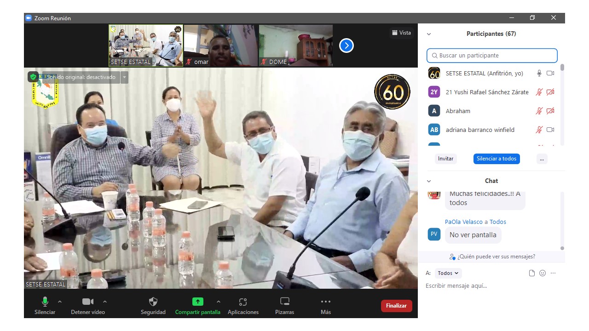Click the emoji icon in chat

pos(543,273)
